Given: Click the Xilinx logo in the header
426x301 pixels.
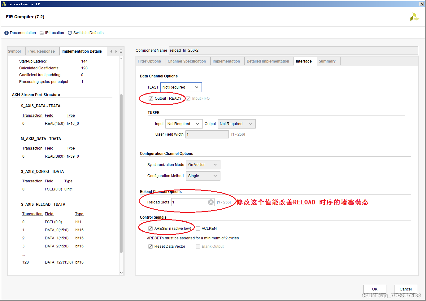Looking at the screenshot, I should [415, 17].
